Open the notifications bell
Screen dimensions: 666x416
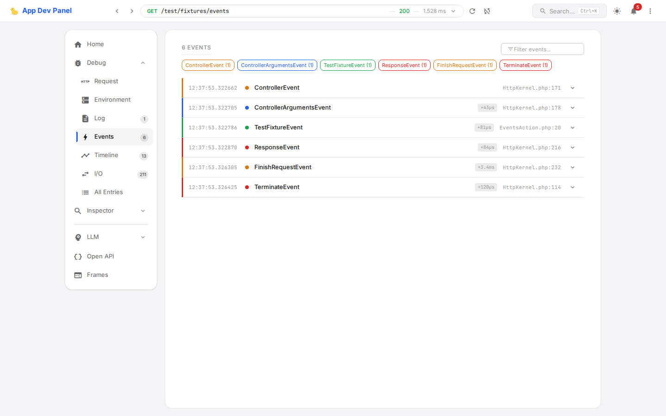tap(634, 11)
